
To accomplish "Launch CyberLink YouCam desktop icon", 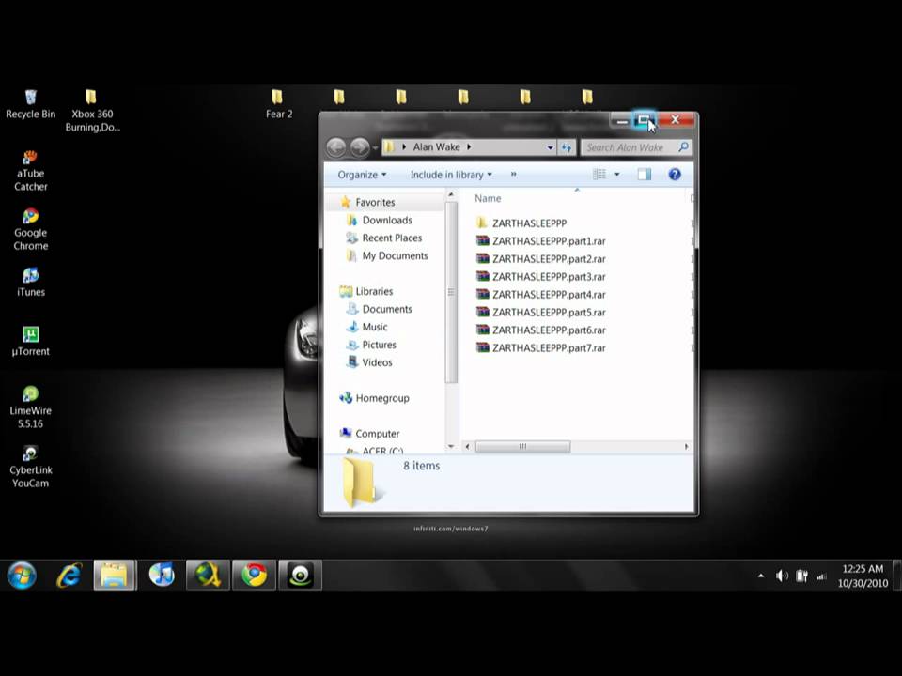I will (x=30, y=467).
